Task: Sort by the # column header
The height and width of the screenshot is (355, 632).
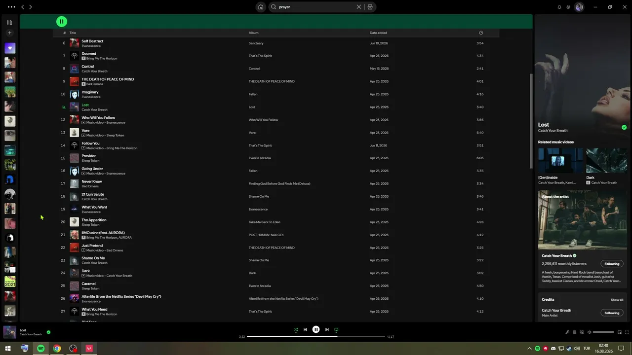Action: tap(64, 33)
